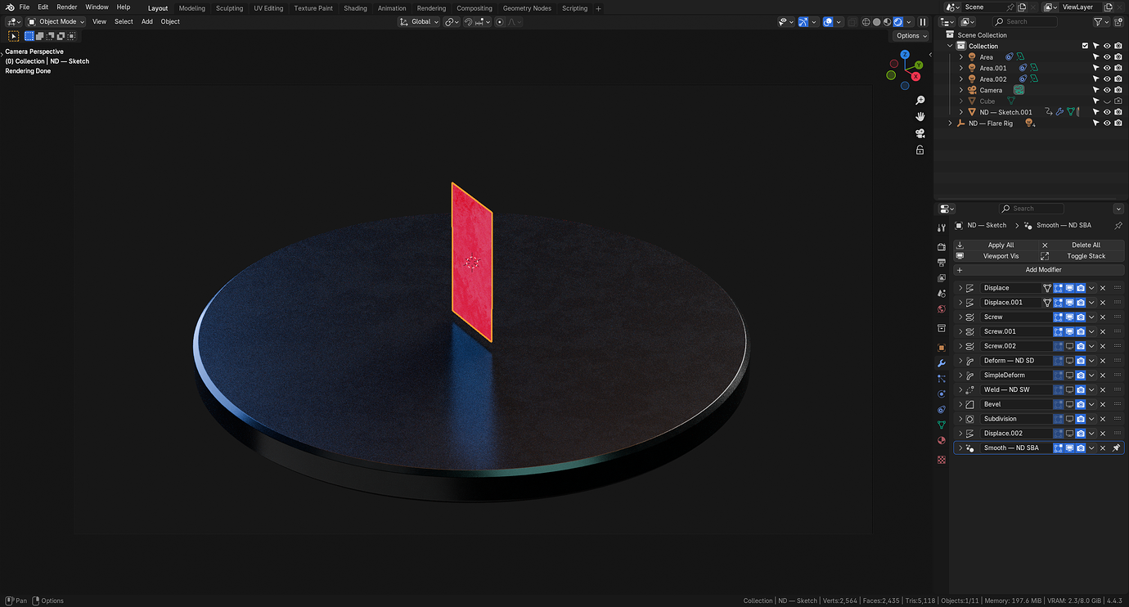
Task: Click the Apply All button
Action: (996, 245)
